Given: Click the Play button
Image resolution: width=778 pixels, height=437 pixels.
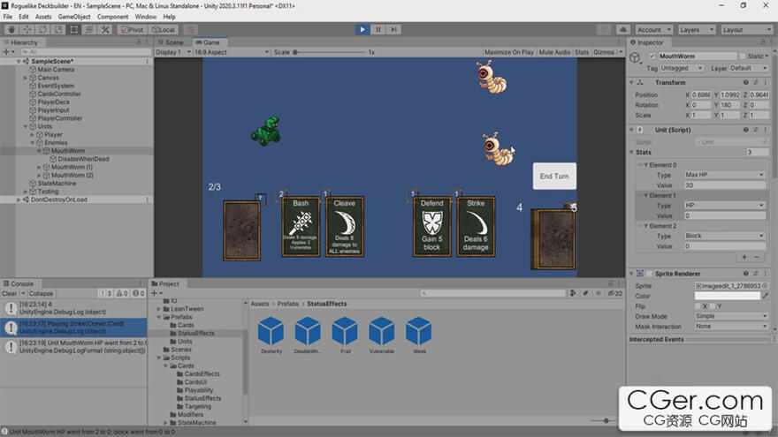Looking at the screenshot, I should (362, 30).
